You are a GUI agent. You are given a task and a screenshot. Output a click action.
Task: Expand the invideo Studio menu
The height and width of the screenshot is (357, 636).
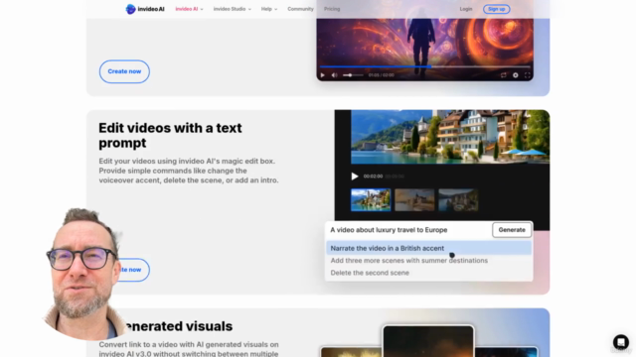coord(232,9)
